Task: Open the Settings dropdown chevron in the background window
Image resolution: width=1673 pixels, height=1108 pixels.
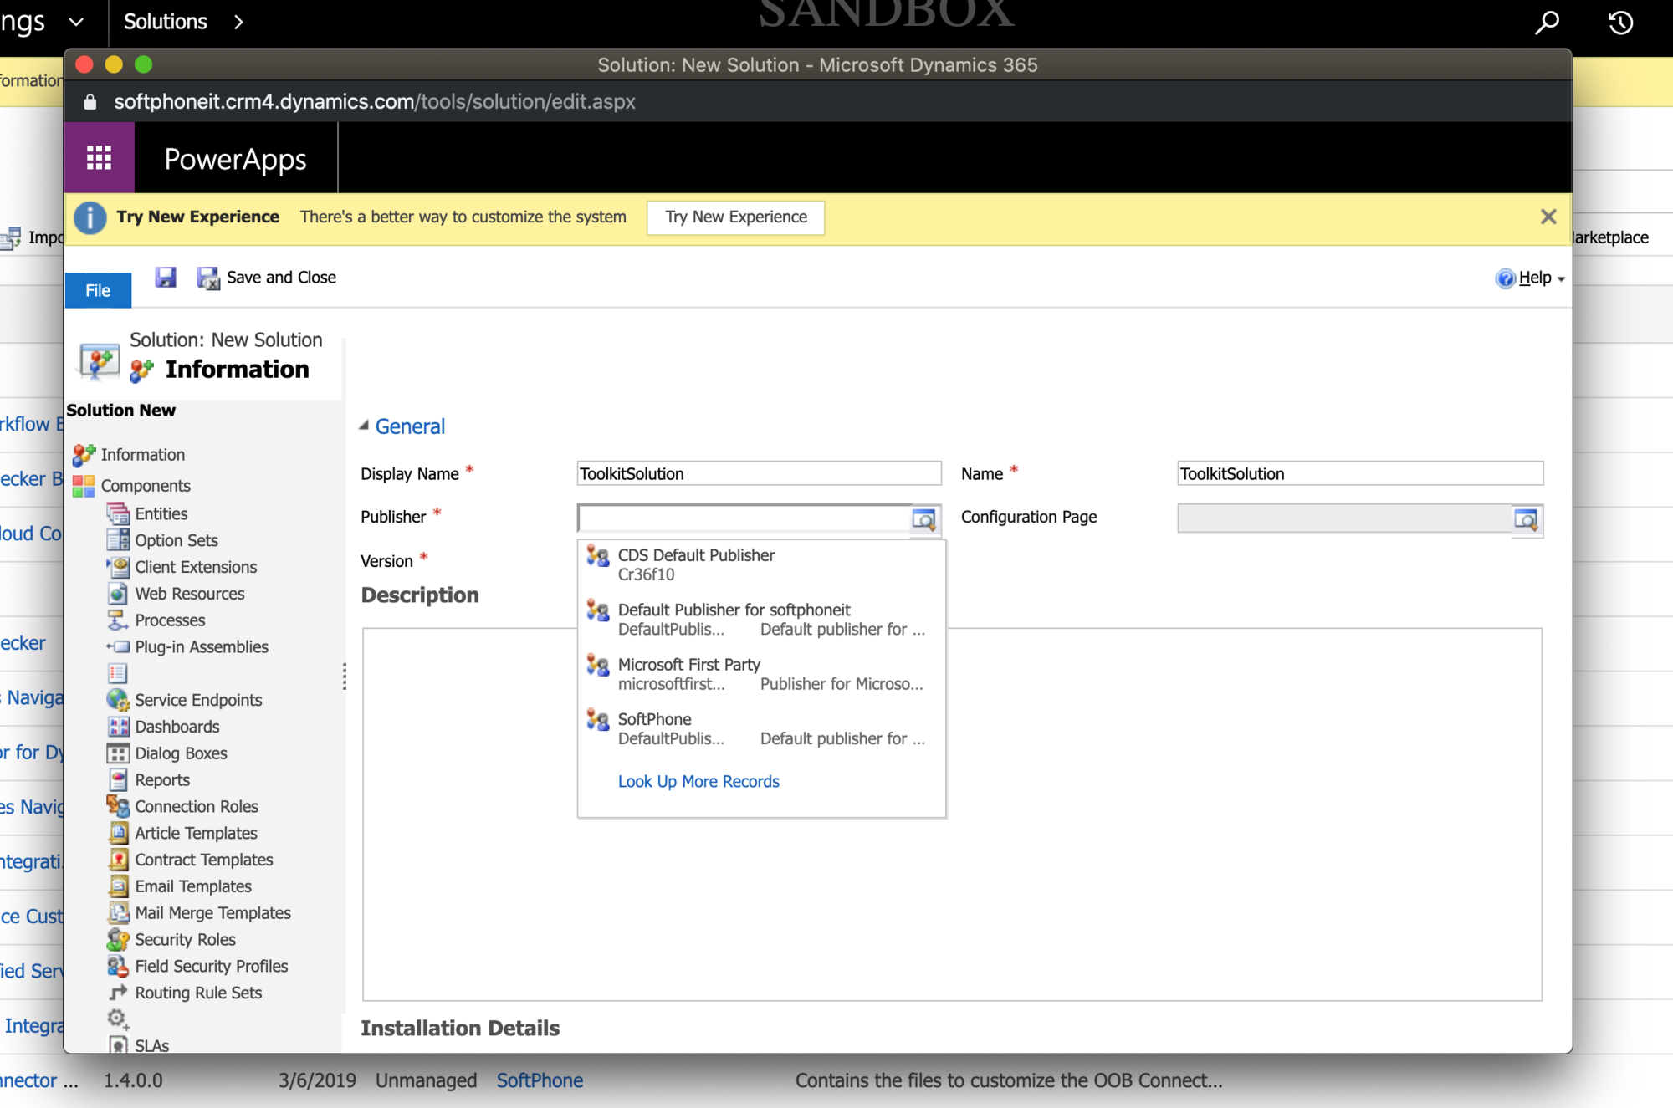Action: point(77,23)
